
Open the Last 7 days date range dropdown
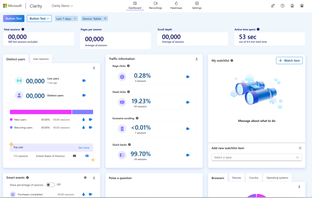click(x=66, y=18)
